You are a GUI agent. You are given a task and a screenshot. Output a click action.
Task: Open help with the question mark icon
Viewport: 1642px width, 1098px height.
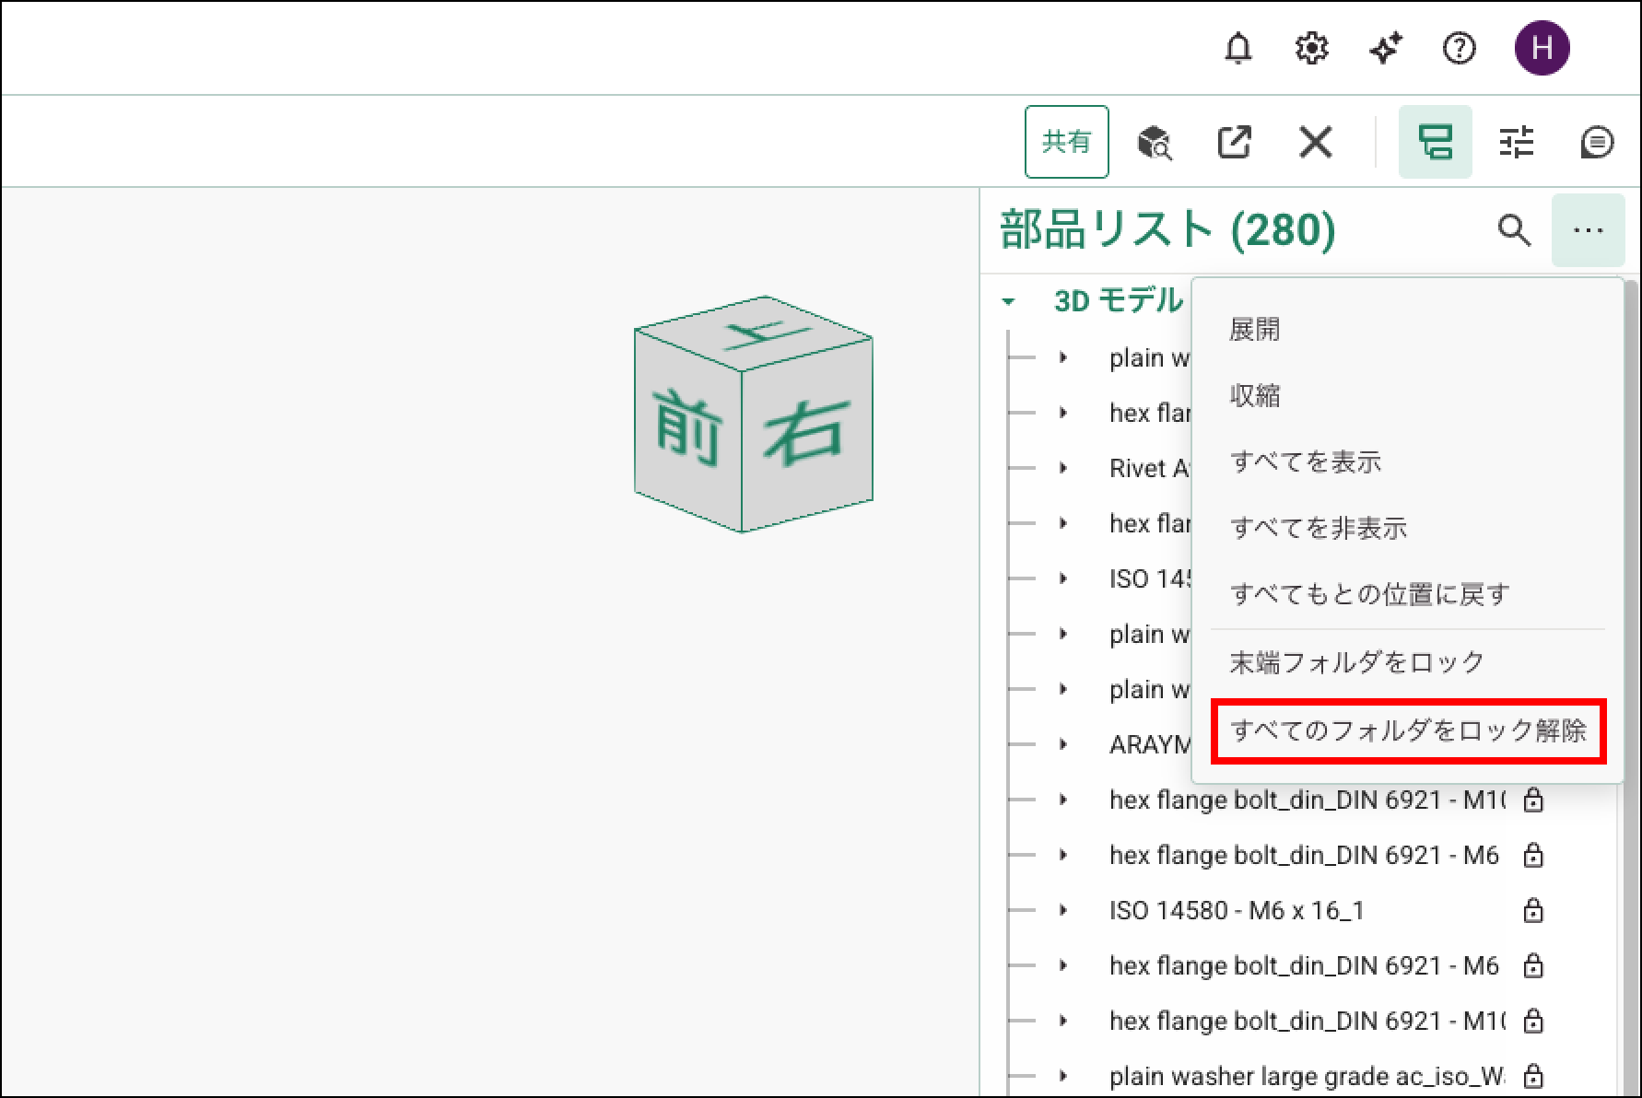[x=1459, y=48]
